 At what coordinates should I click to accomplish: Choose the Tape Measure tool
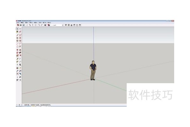click(x=17, y=59)
